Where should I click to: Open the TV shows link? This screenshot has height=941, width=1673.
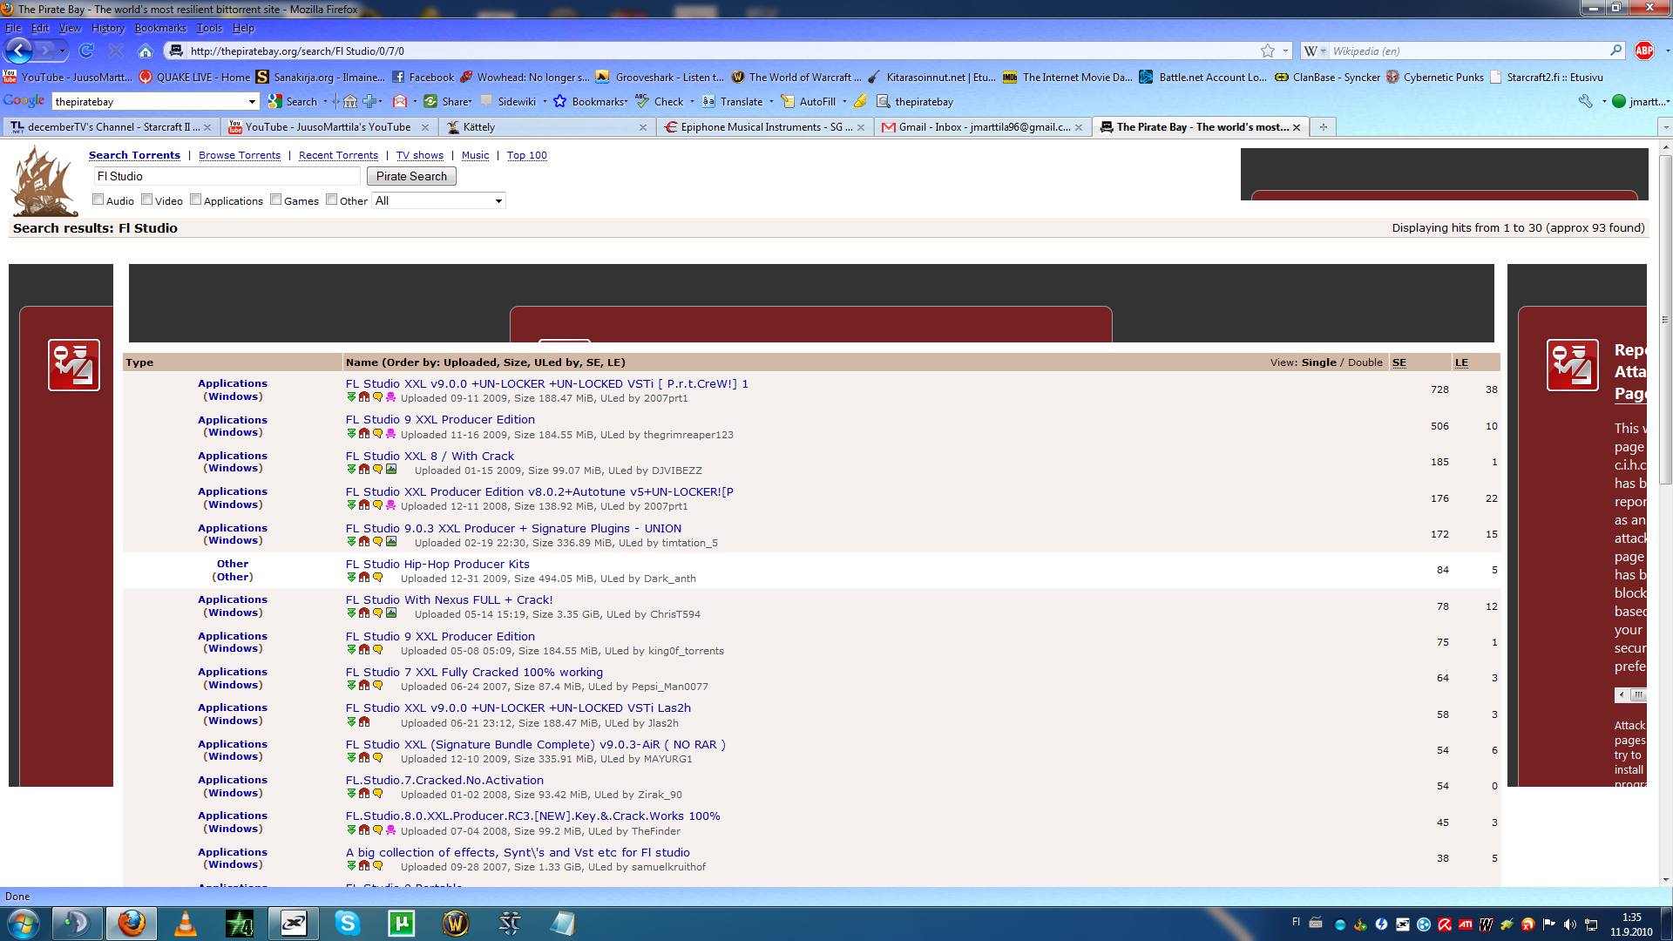[x=420, y=155]
